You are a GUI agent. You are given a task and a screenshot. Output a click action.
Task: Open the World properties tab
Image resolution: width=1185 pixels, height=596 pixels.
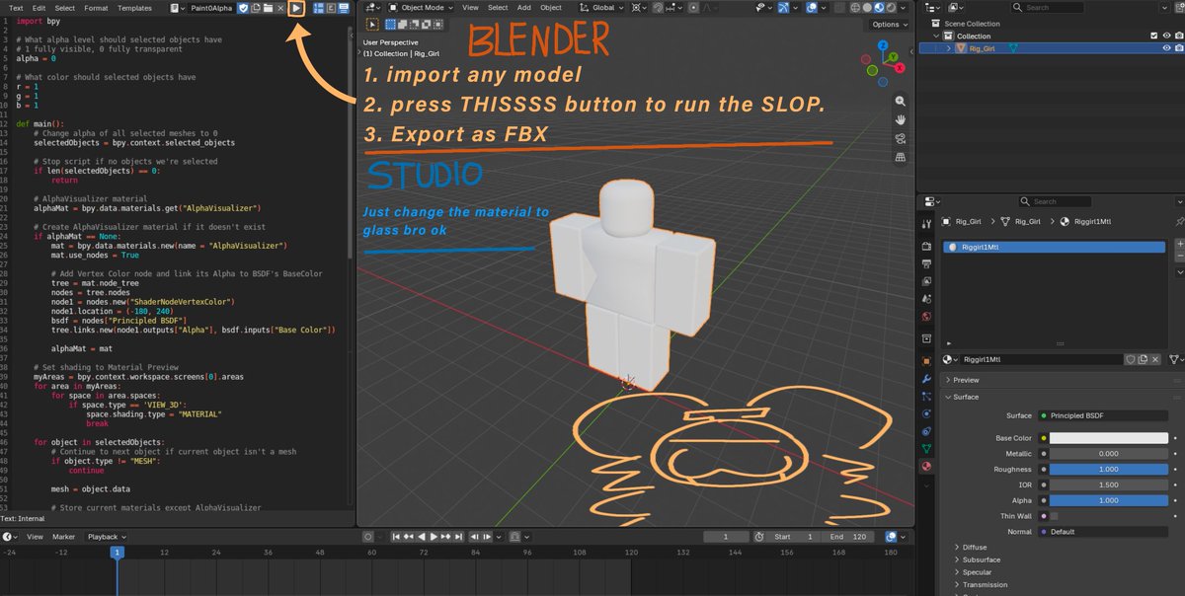tap(926, 317)
